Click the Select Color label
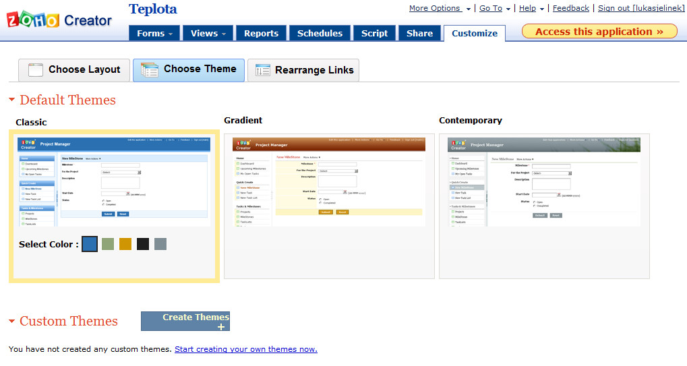 pyautogui.click(x=49, y=244)
